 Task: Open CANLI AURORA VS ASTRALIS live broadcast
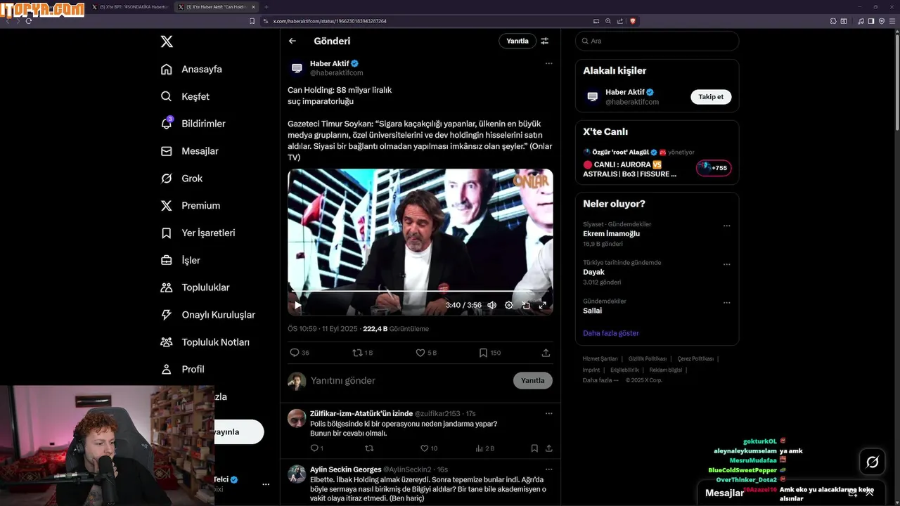click(657, 164)
